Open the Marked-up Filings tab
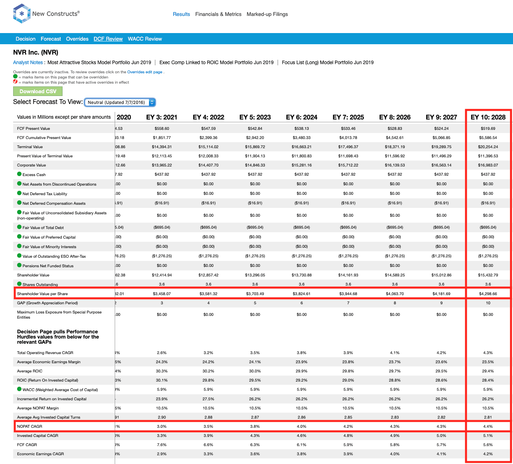The image size is (513, 464). pos(267,14)
